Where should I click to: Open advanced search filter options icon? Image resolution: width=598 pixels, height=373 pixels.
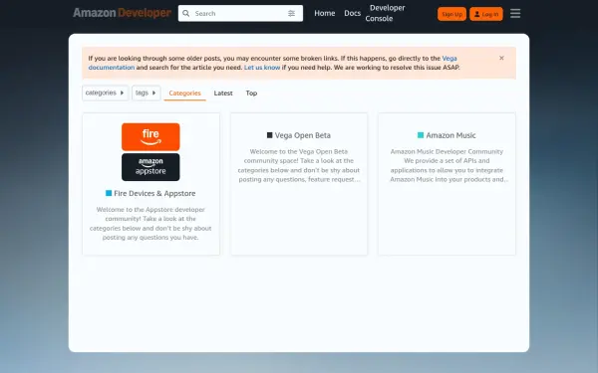coord(291,13)
